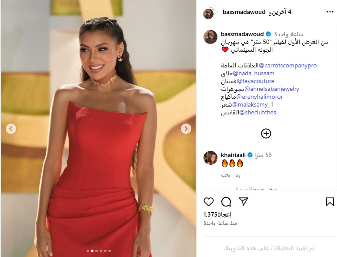This screenshot has height=257, width=337.
Task: Reply to khairiaali's comment
Action: [x=237, y=175]
